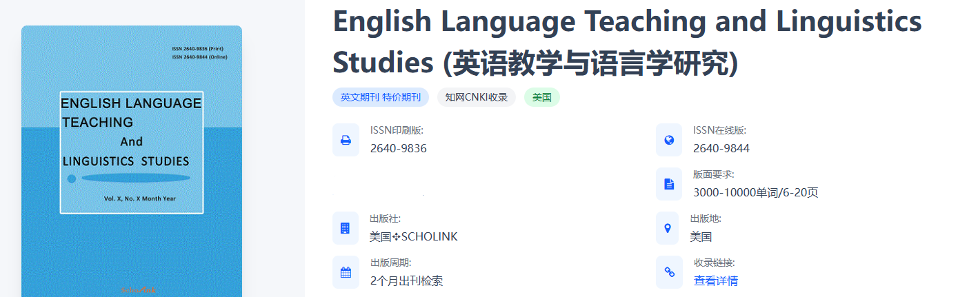This screenshot has height=297, width=958.
Task: Click the 2个月出刊检索 publication cycle text
Action: tap(406, 280)
